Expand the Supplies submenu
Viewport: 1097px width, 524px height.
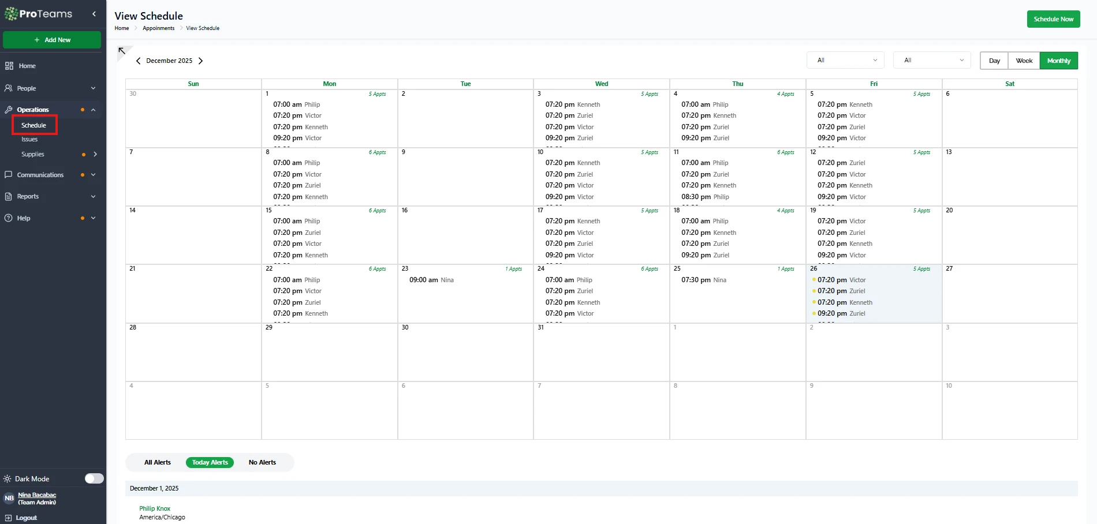[95, 154]
